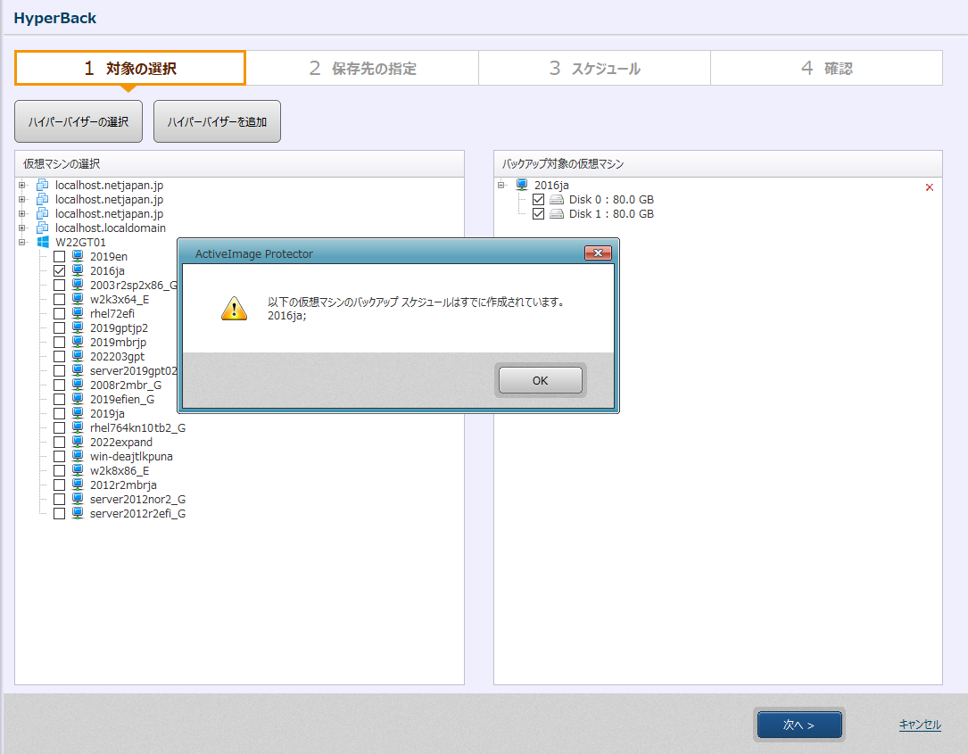
Task: Collapse the W22GT01 host node
Action: pos(21,242)
